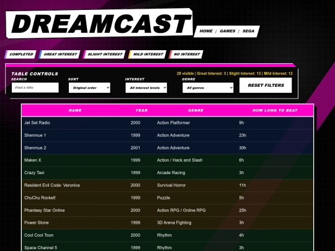Toggle the No Interest legend filter
The height and width of the screenshot is (251, 335).
(x=186, y=54)
